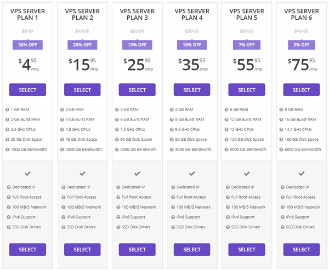Click help icon next to Plan 2 4.8 GHz CPUs
The height and width of the screenshot is (270, 329).
coord(62,129)
